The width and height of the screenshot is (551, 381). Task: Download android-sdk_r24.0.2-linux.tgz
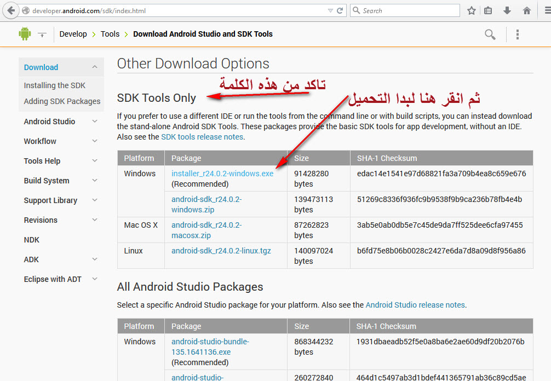[x=221, y=251]
